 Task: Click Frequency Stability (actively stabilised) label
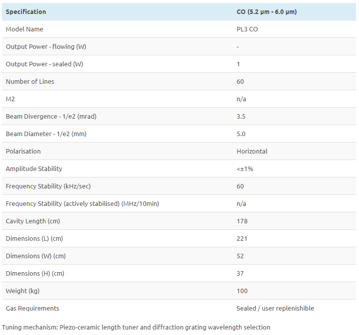(82, 203)
